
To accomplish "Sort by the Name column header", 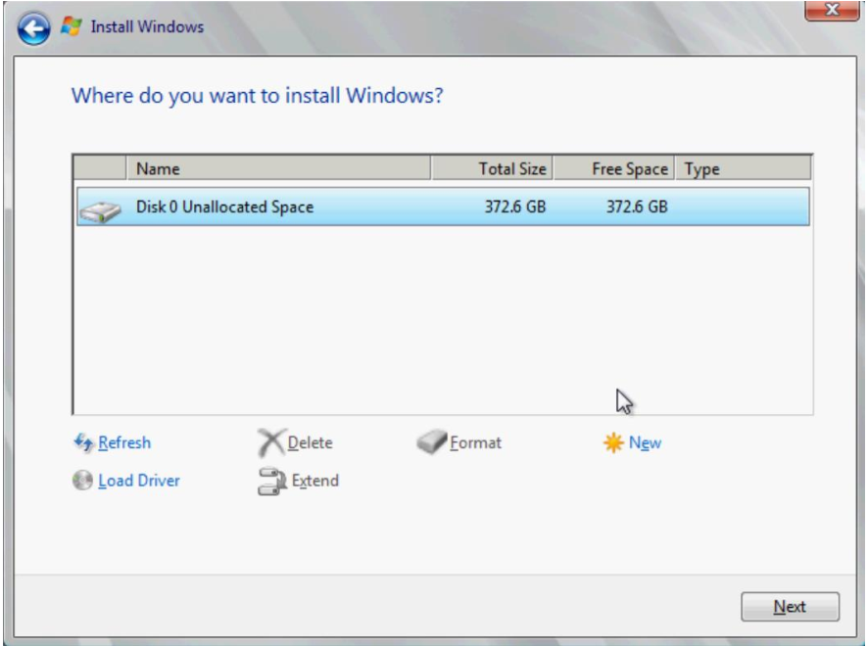I will point(278,168).
